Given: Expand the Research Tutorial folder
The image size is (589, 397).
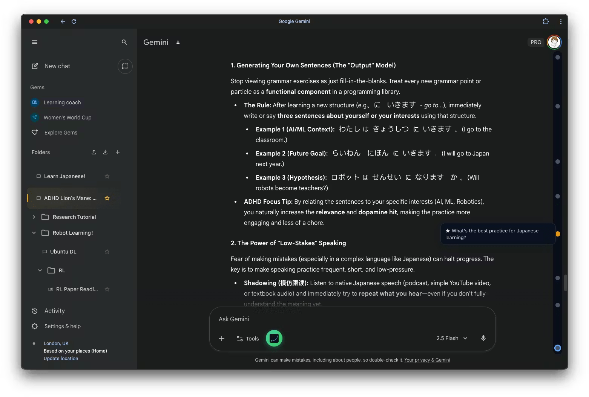Looking at the screenshot, I should 34,217.
